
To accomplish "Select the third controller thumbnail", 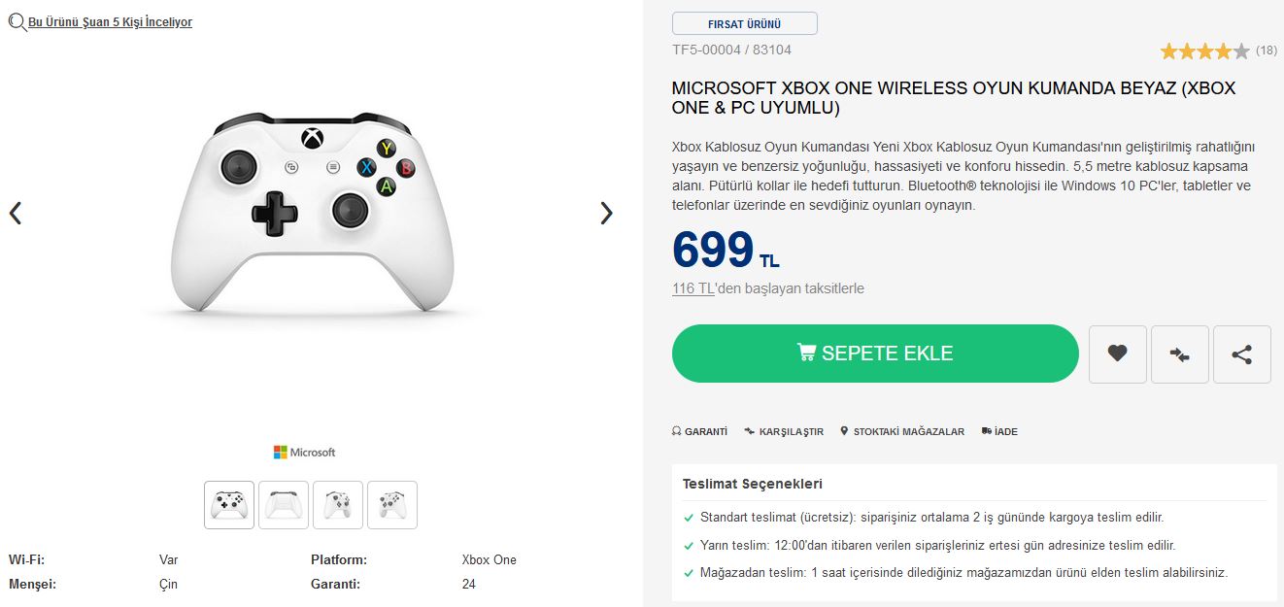I will 338,505.
